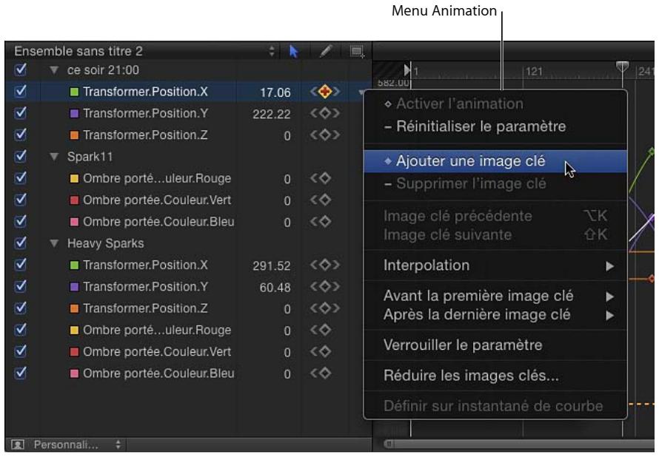Collapse the Spark11 group
The image size is (659, 457).
tap(54, 157)
